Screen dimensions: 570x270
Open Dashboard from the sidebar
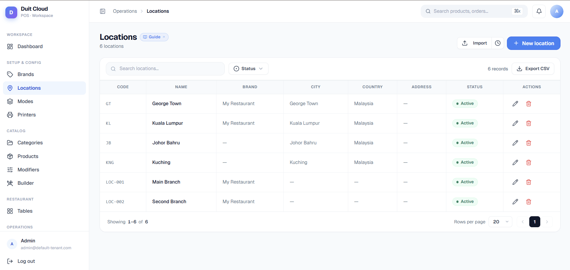44,46
